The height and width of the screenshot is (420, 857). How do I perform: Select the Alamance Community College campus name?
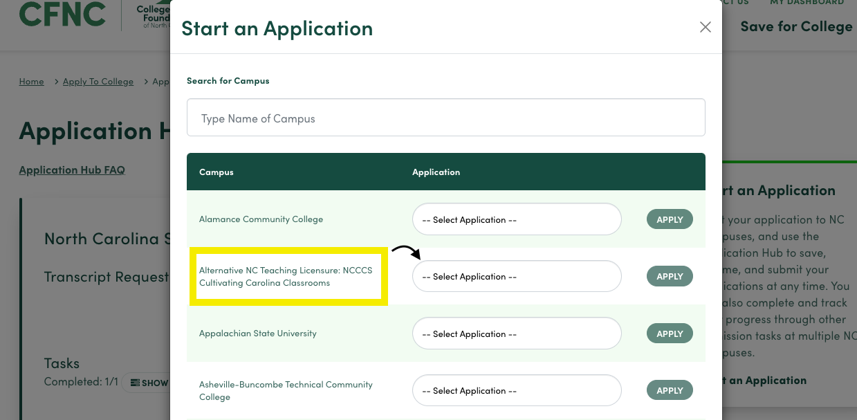click(x=261, y=219)
